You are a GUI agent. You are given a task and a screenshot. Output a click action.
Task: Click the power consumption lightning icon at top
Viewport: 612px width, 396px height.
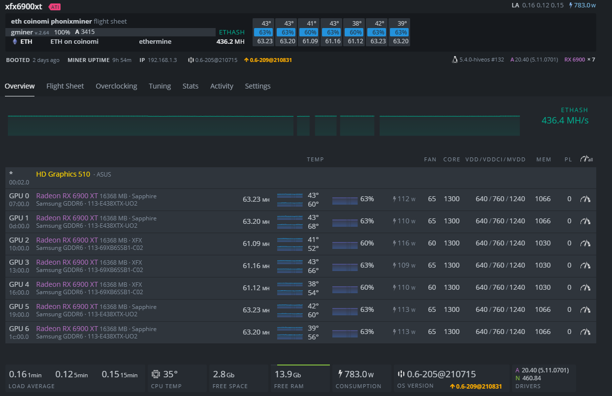[x=571, y=5]
